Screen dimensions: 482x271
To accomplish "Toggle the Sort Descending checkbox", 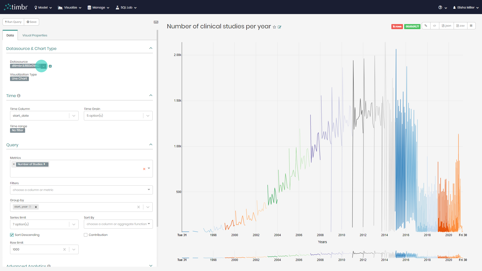I will 12,235.
